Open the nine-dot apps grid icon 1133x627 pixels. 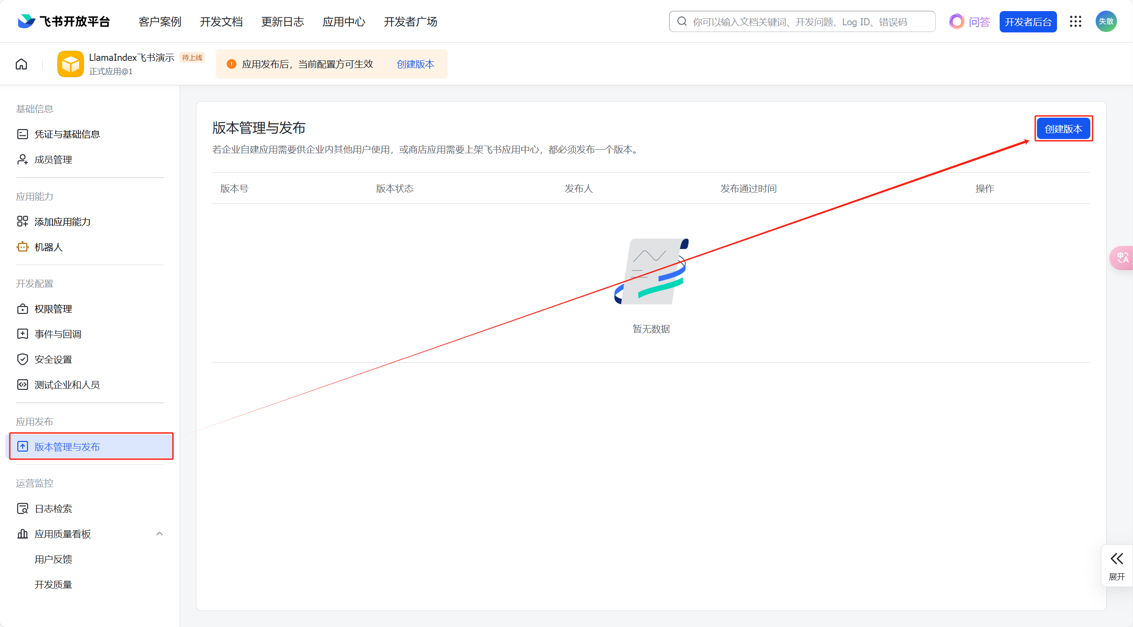coord(1076,21)
